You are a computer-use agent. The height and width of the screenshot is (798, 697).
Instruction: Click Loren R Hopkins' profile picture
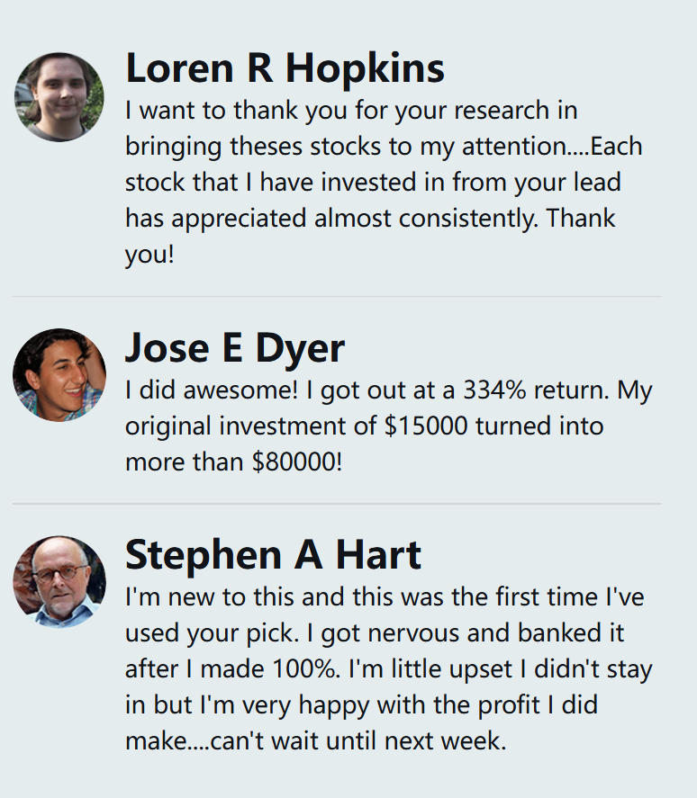click(59, 97)
